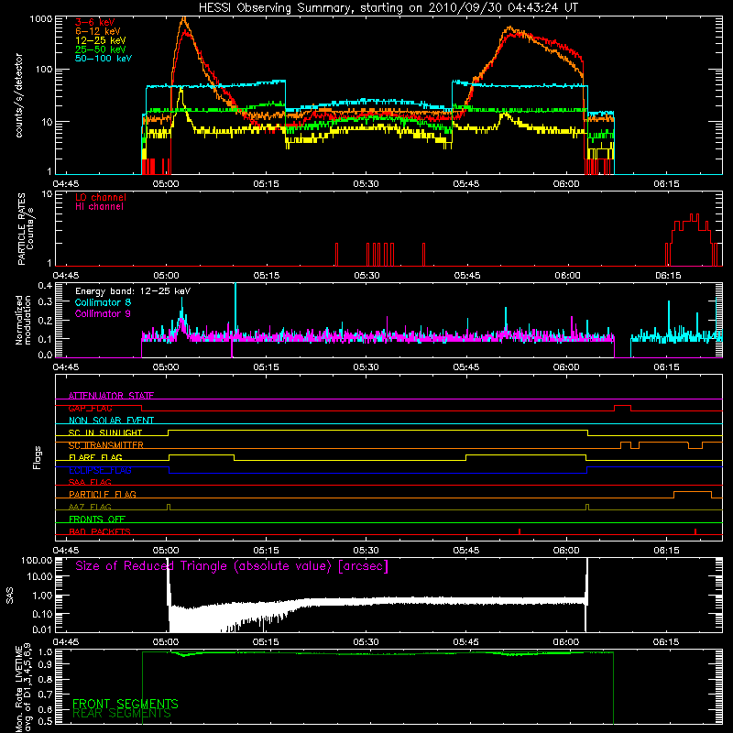Select the Collimator 8 legend entry
The width and height of the screenshot is (733, 733).
coord(103,302)
